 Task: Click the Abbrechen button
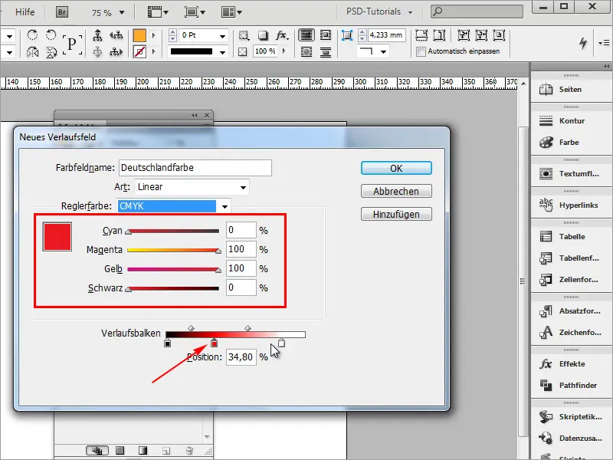396,190
